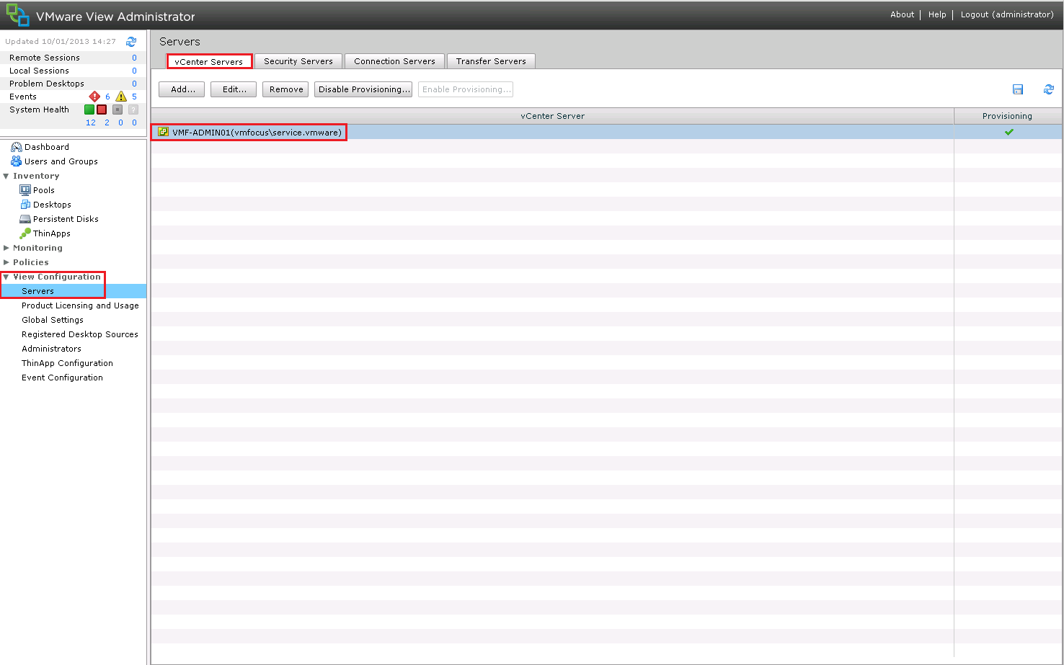The width and height of the screenshot is (1064, 665).
Task: Open Global Settings under View Configuration
Action: (52, 320)
